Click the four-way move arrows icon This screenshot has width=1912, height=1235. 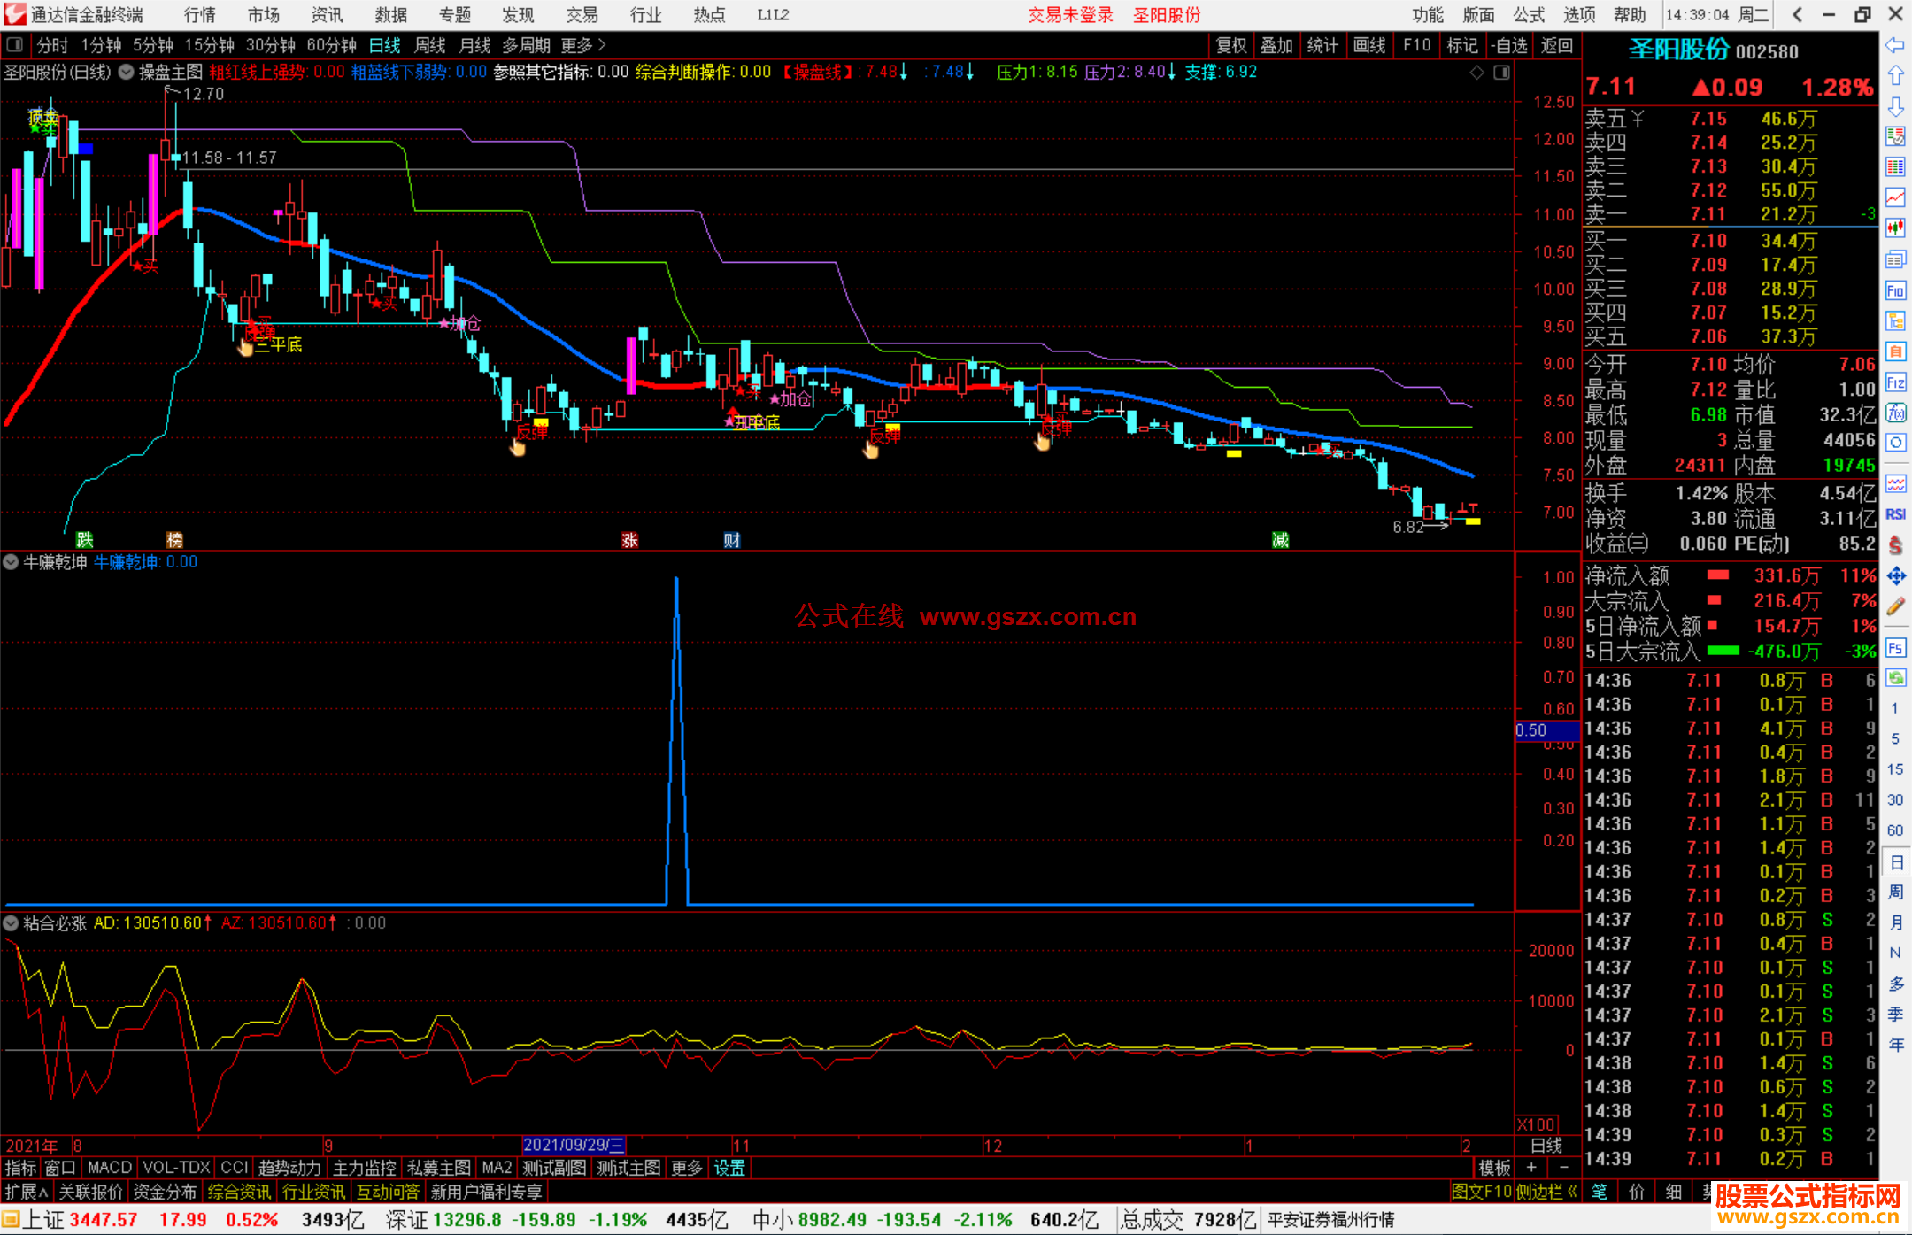pyautogui.click(x=1895, y=576)
